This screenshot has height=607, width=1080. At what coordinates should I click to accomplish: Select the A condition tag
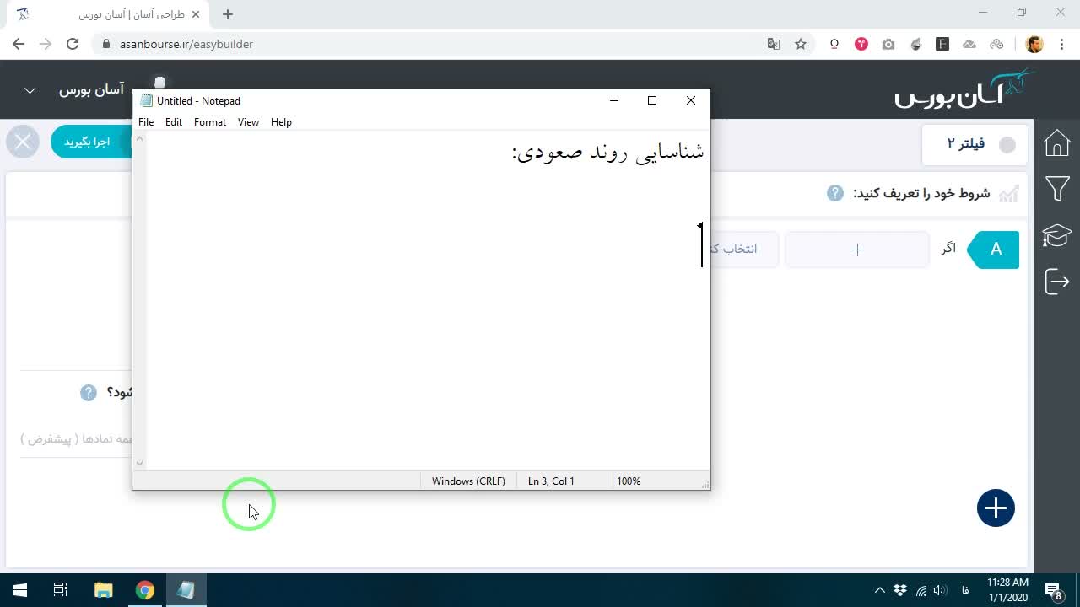(994, 250)
